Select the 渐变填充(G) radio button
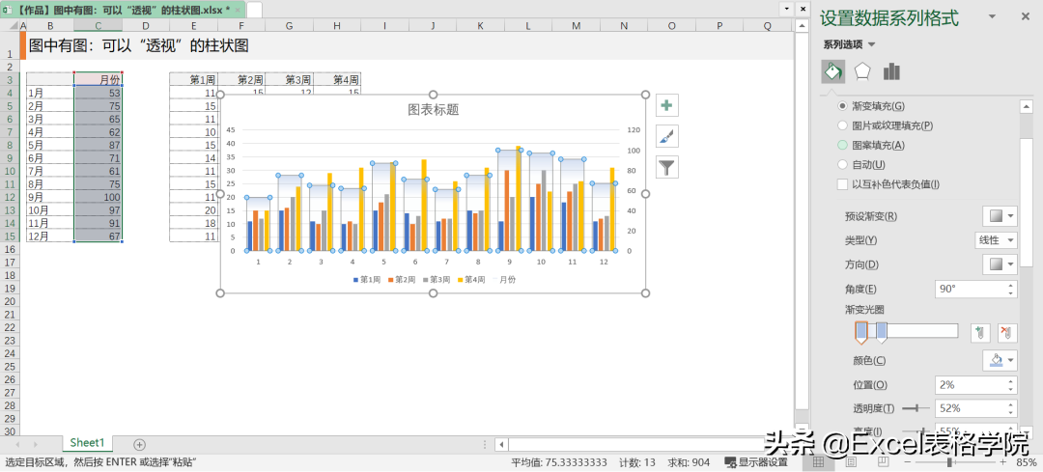Image resolution: width=1043 pixels, height=472 pixels. click(843, 106)
